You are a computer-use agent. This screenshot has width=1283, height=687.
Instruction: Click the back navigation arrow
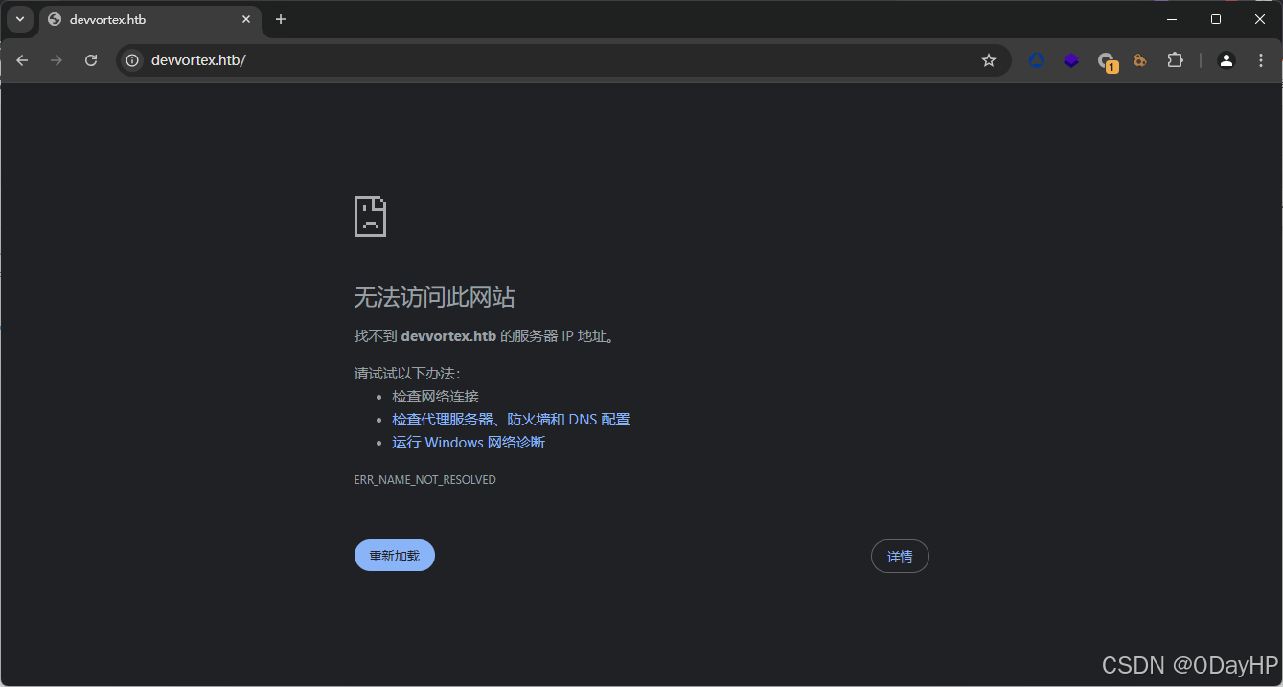coord(22,59)
